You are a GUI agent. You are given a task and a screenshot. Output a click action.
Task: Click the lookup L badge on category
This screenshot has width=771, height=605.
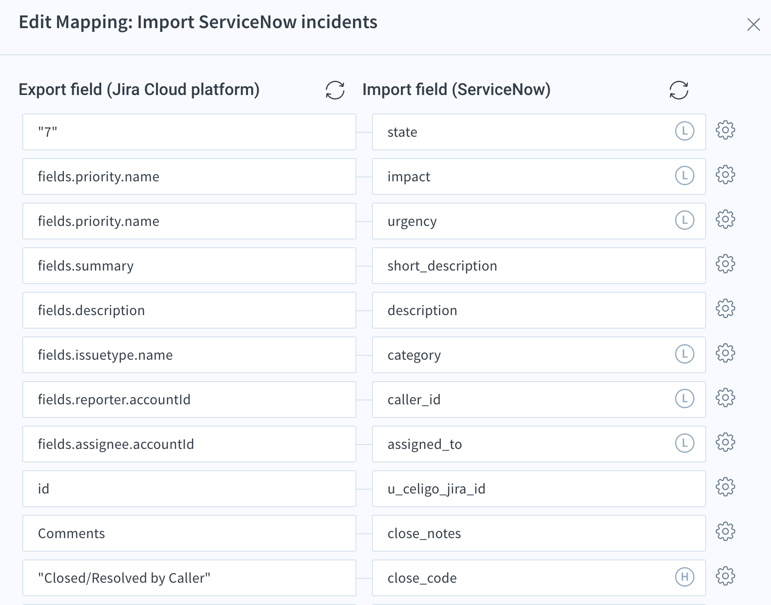point(685,354)
